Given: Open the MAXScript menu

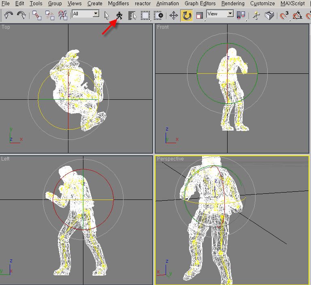Looking at the screenshot, I should click(292, 3).
